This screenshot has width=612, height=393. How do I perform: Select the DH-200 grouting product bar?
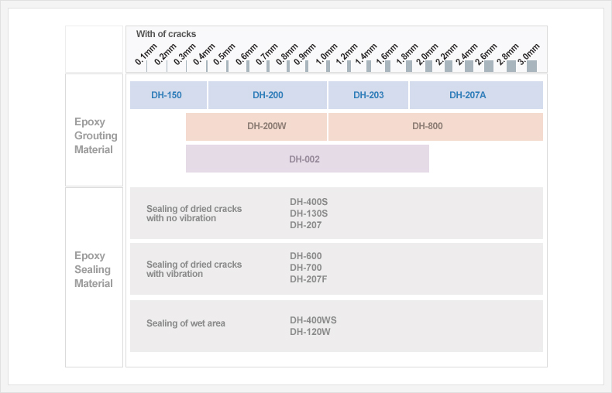click(267, 95)
